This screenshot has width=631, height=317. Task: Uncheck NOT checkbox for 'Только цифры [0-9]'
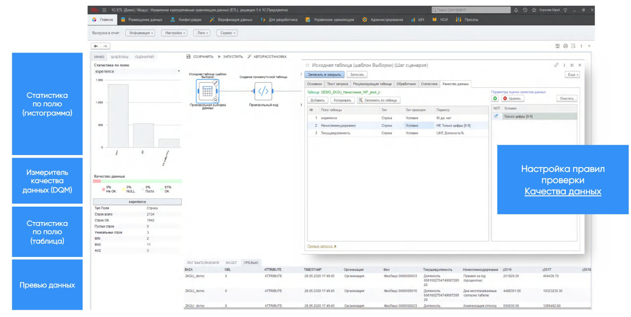496,116
